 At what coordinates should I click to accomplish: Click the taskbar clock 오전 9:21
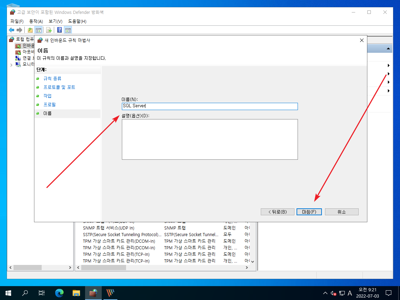[367, 290]
